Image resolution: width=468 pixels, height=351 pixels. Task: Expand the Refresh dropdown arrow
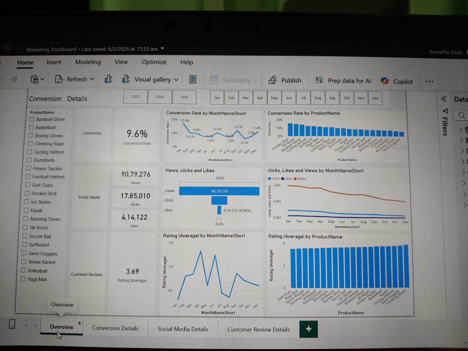(92, 79)
